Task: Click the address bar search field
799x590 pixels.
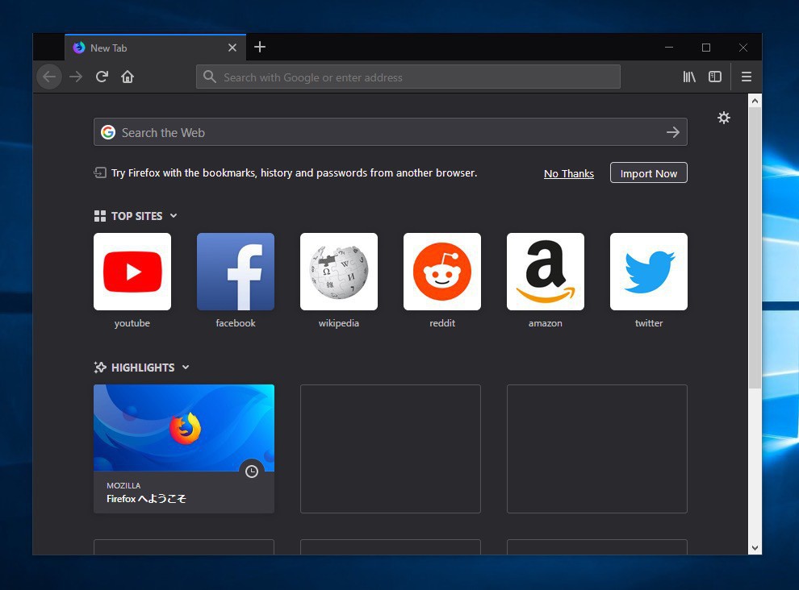Action: 408,77
